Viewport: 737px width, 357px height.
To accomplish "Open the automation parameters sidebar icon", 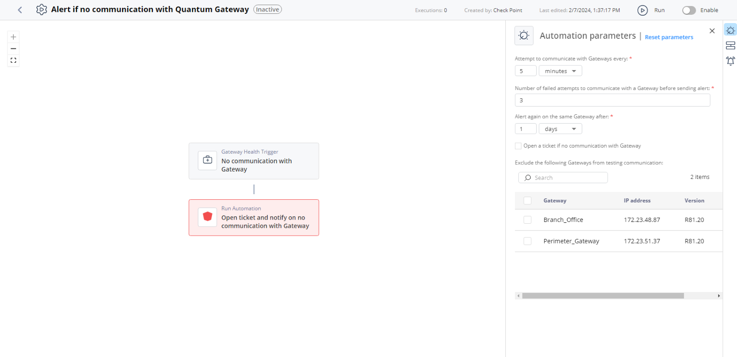I will [x=731, y=30].
